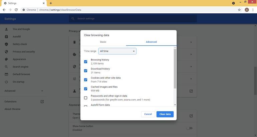The width and height of the screenshot is (257, 137).
Task: Click the site info icon beside Chrome
Action: [24, 10]
